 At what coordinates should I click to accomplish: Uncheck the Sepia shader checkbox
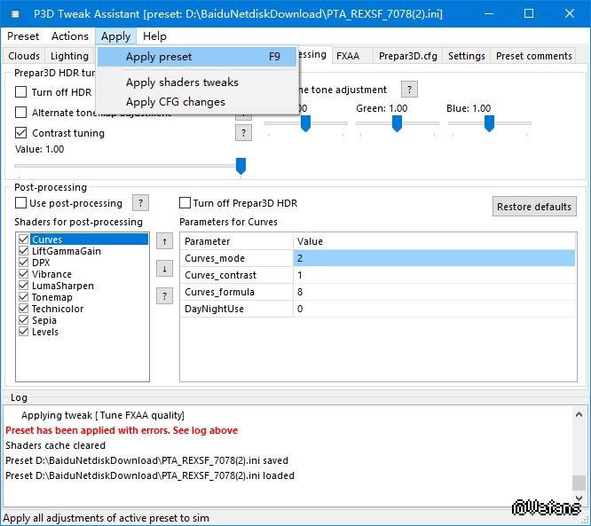coord(24,320)
